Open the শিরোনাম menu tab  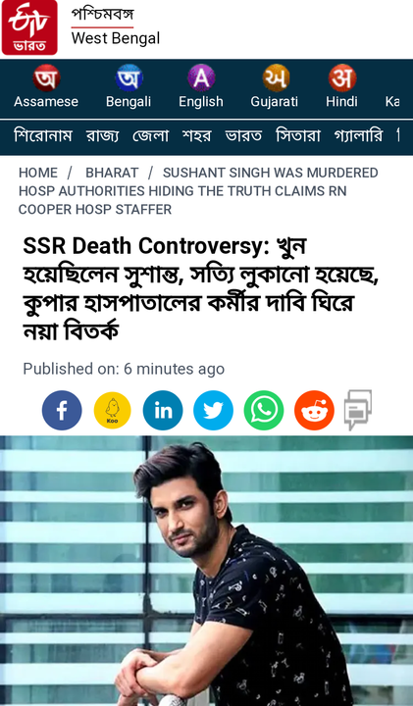click(43, 135)
